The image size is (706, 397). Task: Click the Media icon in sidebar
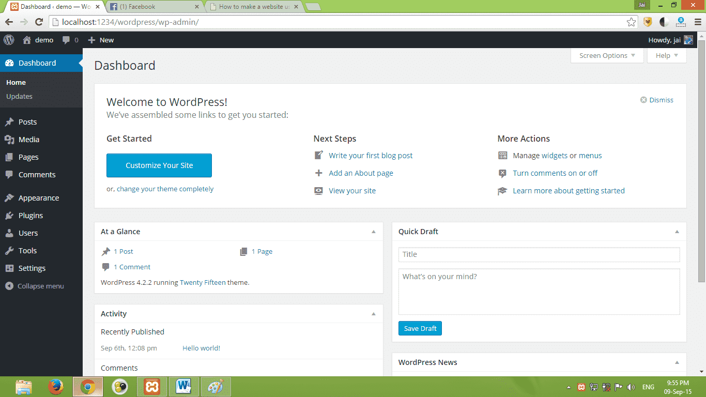[x=9, y=140]
